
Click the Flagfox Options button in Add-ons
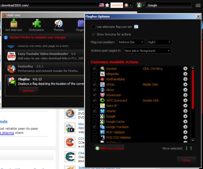[x=28, y=91]
